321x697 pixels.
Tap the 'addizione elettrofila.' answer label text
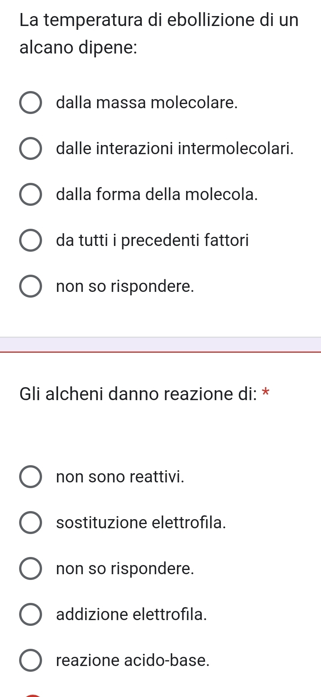pos(131,614)
